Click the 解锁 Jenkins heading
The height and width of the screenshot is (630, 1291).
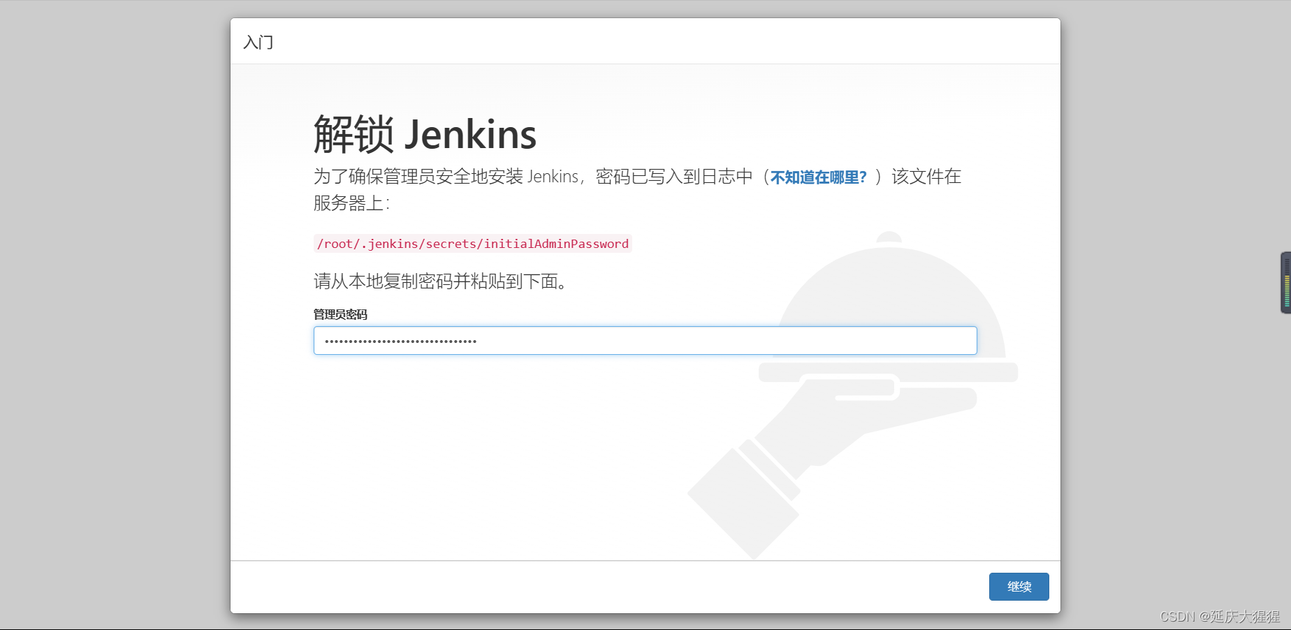[425, 134]
